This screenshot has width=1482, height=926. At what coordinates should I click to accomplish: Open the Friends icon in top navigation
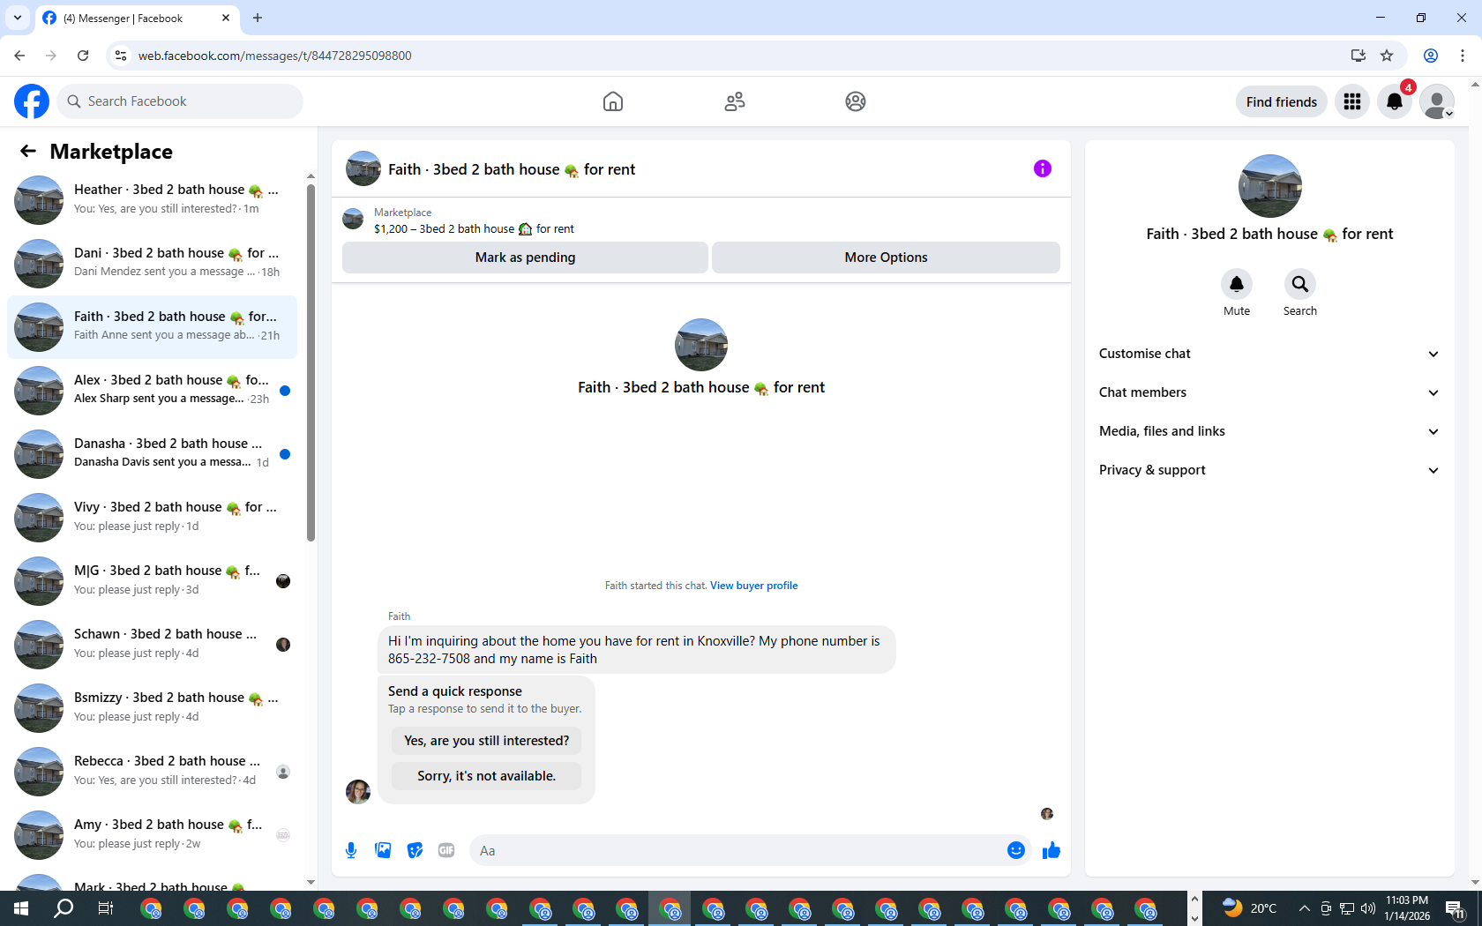tap(735, 101)
